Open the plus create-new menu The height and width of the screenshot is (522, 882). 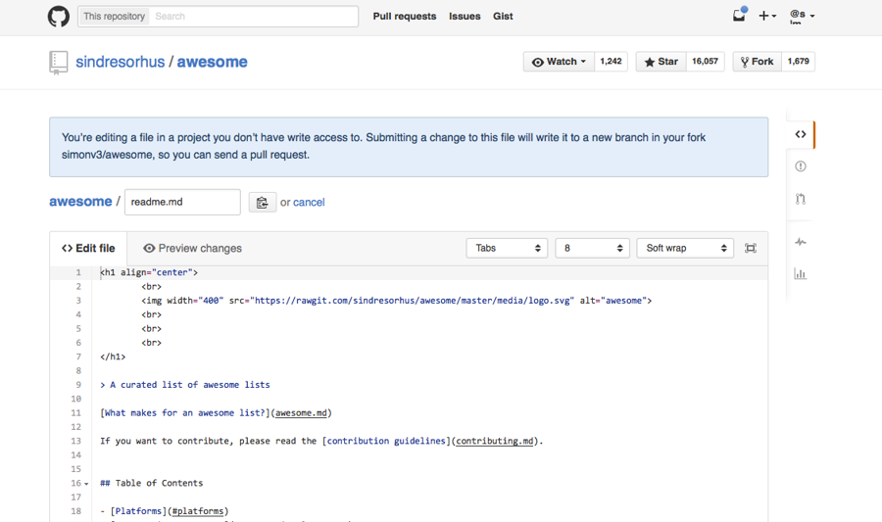[767, 16]
